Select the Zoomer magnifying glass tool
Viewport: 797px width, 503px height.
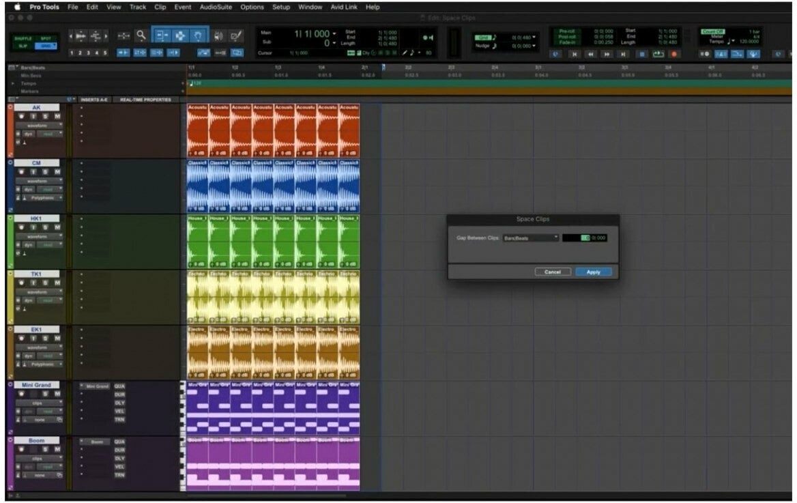[141, 36]
